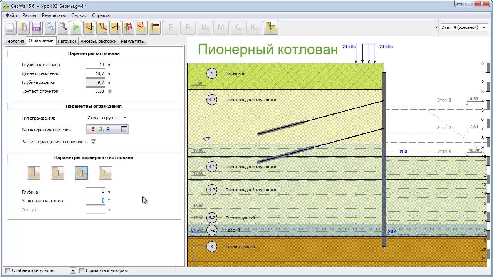Click the Угол наклона откоса input field
493x277 pixels.
(x=96, y=200)
